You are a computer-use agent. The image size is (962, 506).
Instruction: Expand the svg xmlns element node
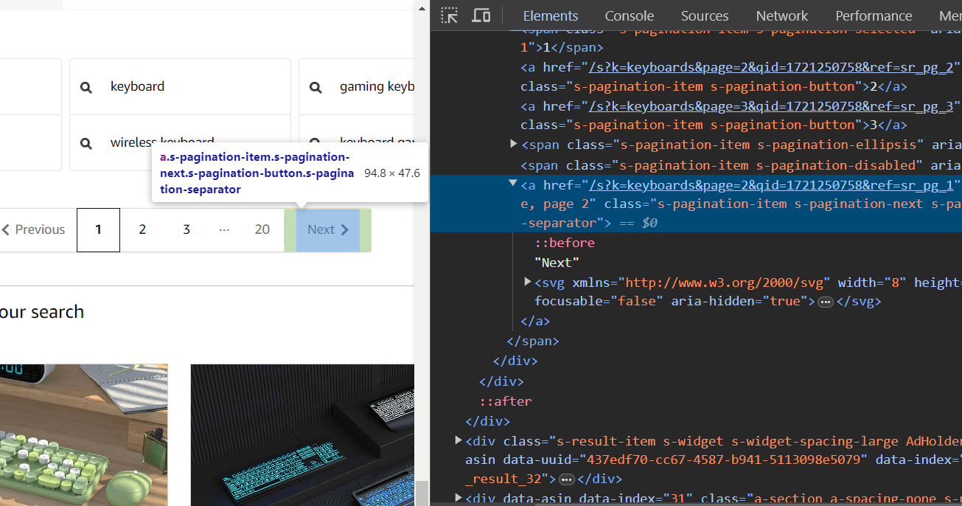coord(528,282)
